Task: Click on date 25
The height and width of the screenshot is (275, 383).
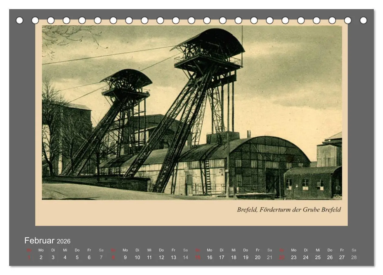Action: (318, 257)
